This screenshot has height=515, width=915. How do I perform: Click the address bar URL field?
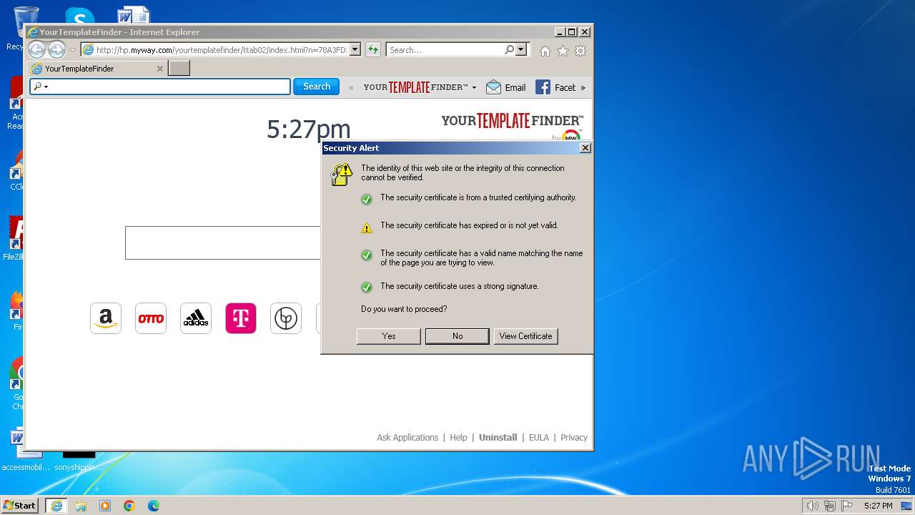[220, 50]
